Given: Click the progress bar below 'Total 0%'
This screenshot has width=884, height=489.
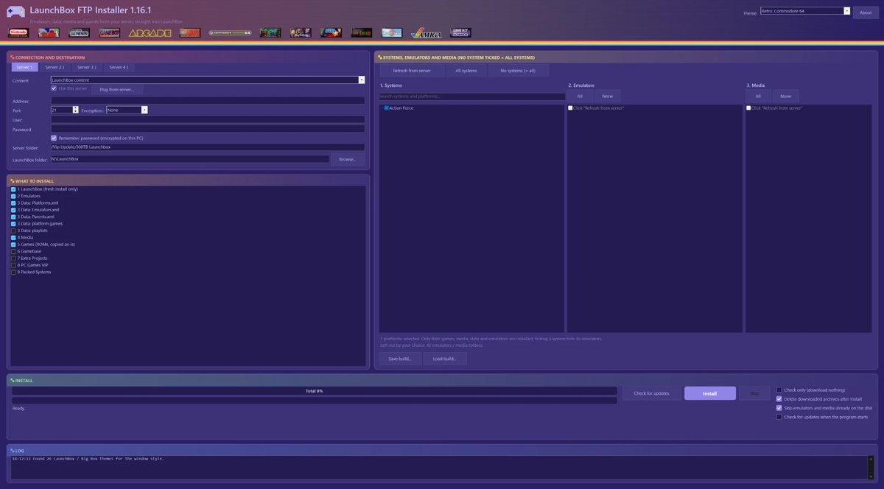Looking at the screenshot, I should pyautogui.click(x=314, y=401).
